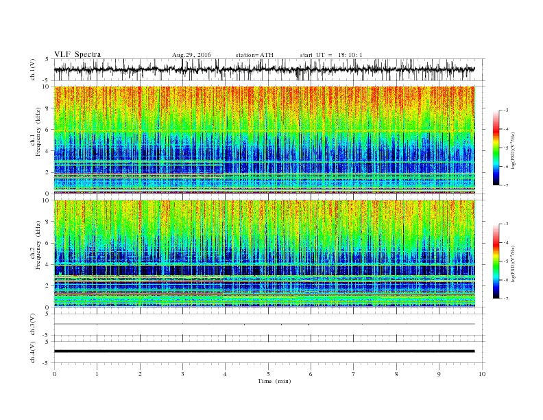This screenshot has width=543, height=420.
Task: Click the time axis tick label "8"
Action: tap(396, 374)
